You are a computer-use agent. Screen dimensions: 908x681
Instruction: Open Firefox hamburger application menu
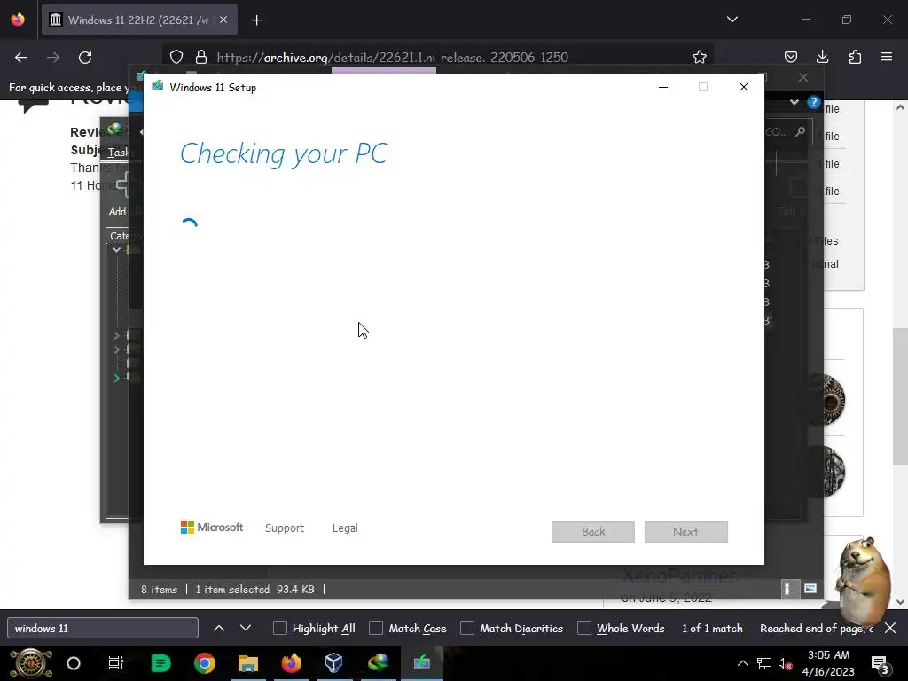[887, 57]
